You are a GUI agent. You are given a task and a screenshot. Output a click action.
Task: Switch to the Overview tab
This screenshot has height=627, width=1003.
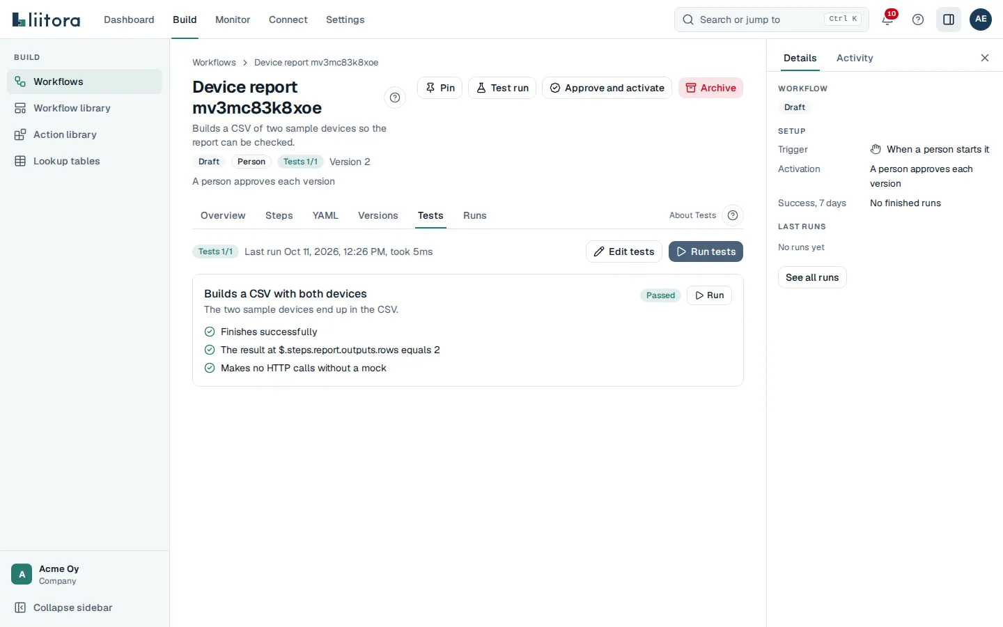pyautogui.click(x=223, y=215)
